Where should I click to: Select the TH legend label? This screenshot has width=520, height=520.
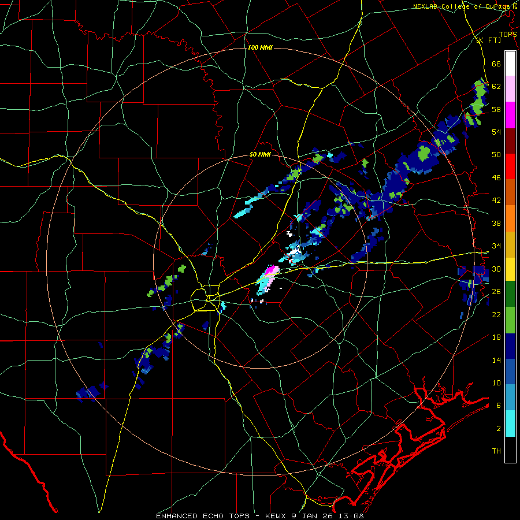click(496, 451)
